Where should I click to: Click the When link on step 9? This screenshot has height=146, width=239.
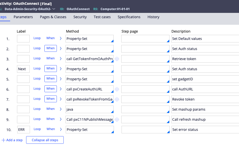50,119
